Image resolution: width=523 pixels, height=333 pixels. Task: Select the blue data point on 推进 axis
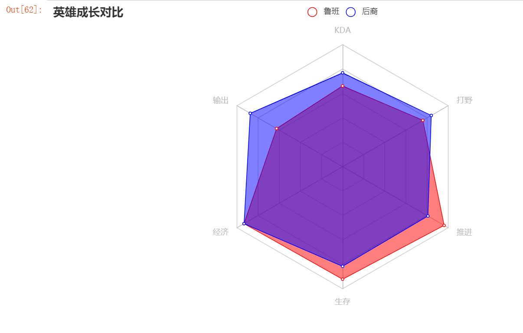(428, 216)
